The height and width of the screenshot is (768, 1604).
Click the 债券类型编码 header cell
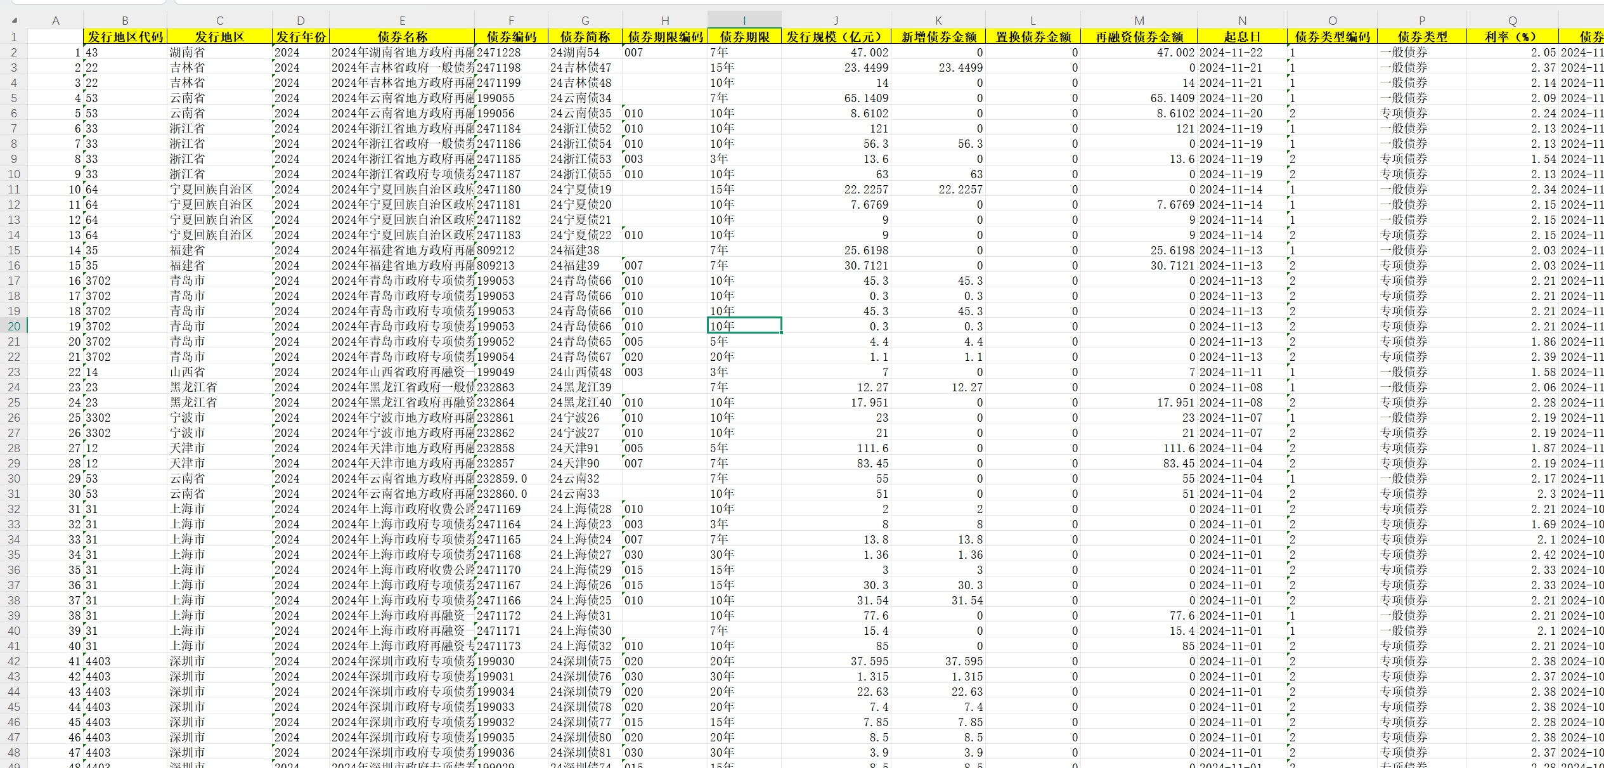pos(1332,37)
